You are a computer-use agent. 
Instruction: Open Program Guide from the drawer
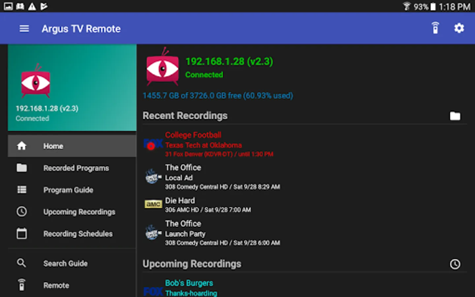[x=72, y=190]
